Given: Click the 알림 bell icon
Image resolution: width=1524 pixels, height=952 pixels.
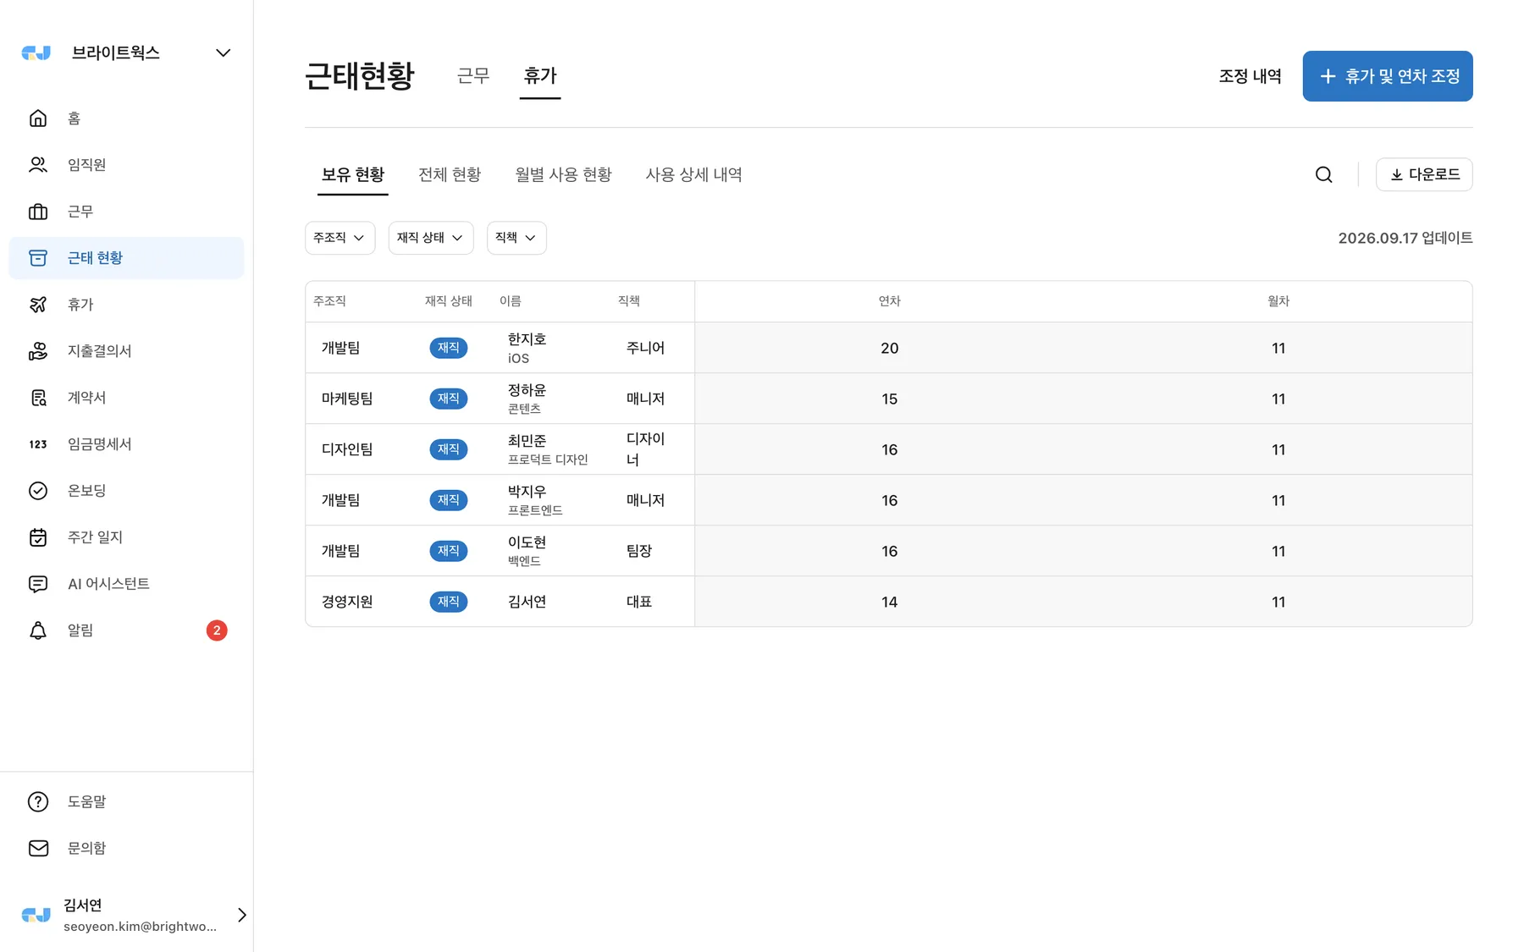Looking at the screenshot, I should [x=38, y=630].
